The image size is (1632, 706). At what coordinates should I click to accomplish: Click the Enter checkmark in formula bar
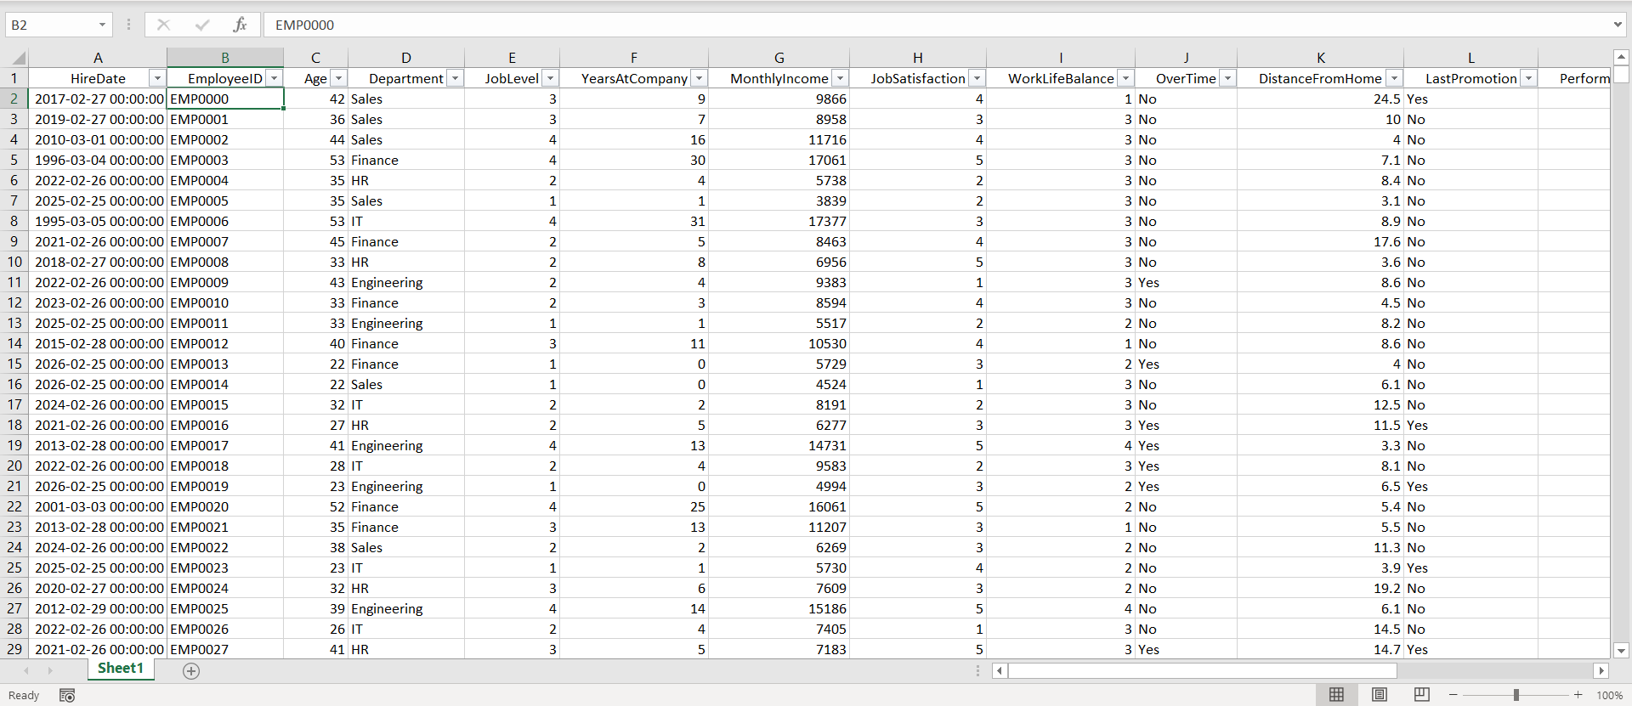(x=201, y=25)
